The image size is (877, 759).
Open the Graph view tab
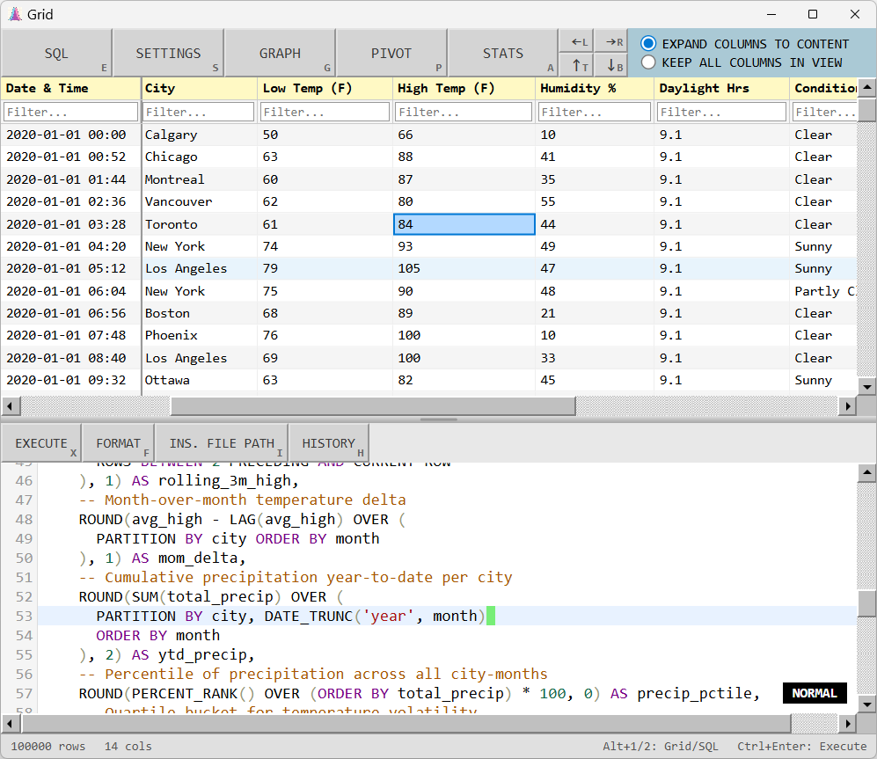pyautogui.click(x=280, y=54)
